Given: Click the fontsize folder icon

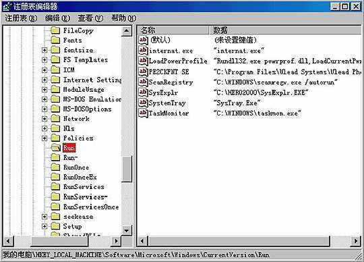Looking at the screenshot, I should (55, 50).
